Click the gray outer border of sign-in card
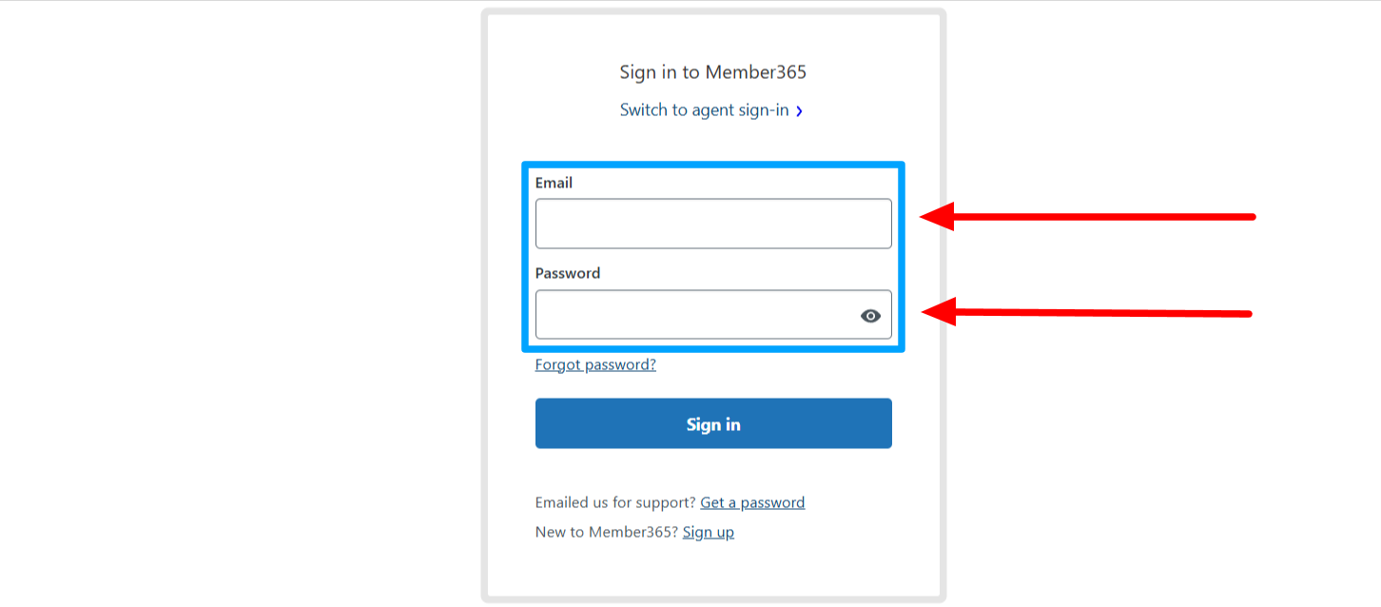This screenshot has height=607, width=1381. [x=484, y=304]
